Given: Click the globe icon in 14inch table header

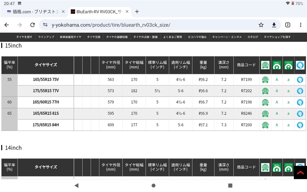Looking at the screenshot, I should pos(265,167).
